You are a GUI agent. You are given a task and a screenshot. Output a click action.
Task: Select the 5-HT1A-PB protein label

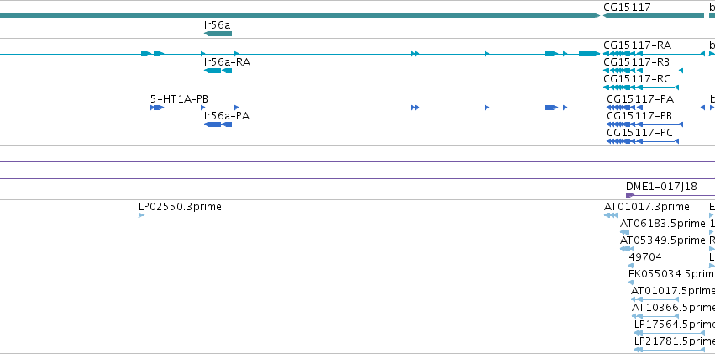click(x=179, y=99)
